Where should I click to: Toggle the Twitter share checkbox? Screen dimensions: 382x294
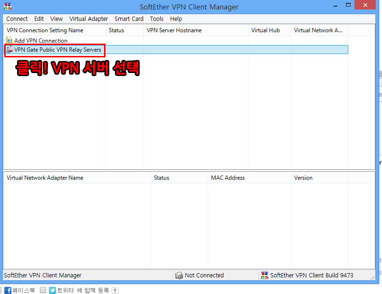click(43, 290)
